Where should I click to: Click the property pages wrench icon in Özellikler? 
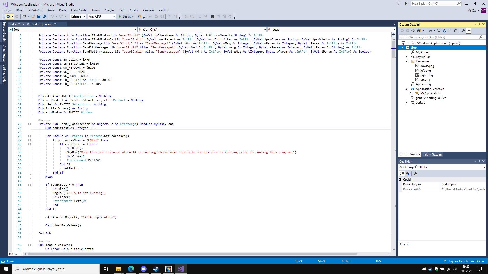pos(415,174)
